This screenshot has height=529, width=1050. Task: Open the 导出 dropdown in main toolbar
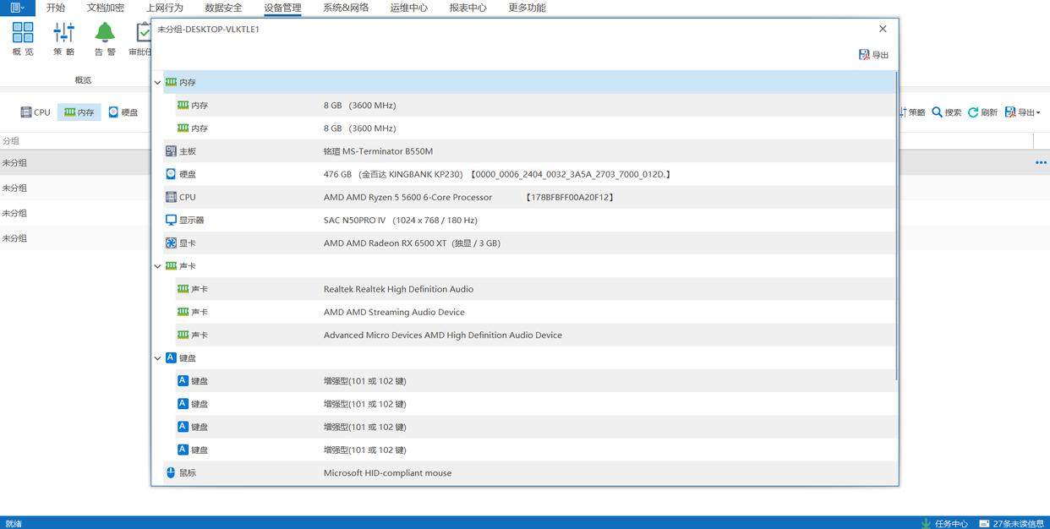coord(1022,112)
